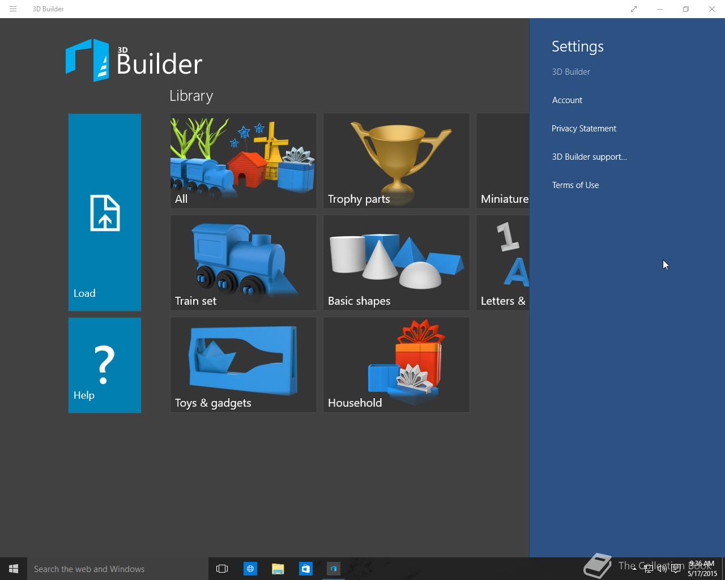The height and width of the screenshot is (580, 725).
Task: Restore down the 3D Builder window
Action: click(686, 9)
